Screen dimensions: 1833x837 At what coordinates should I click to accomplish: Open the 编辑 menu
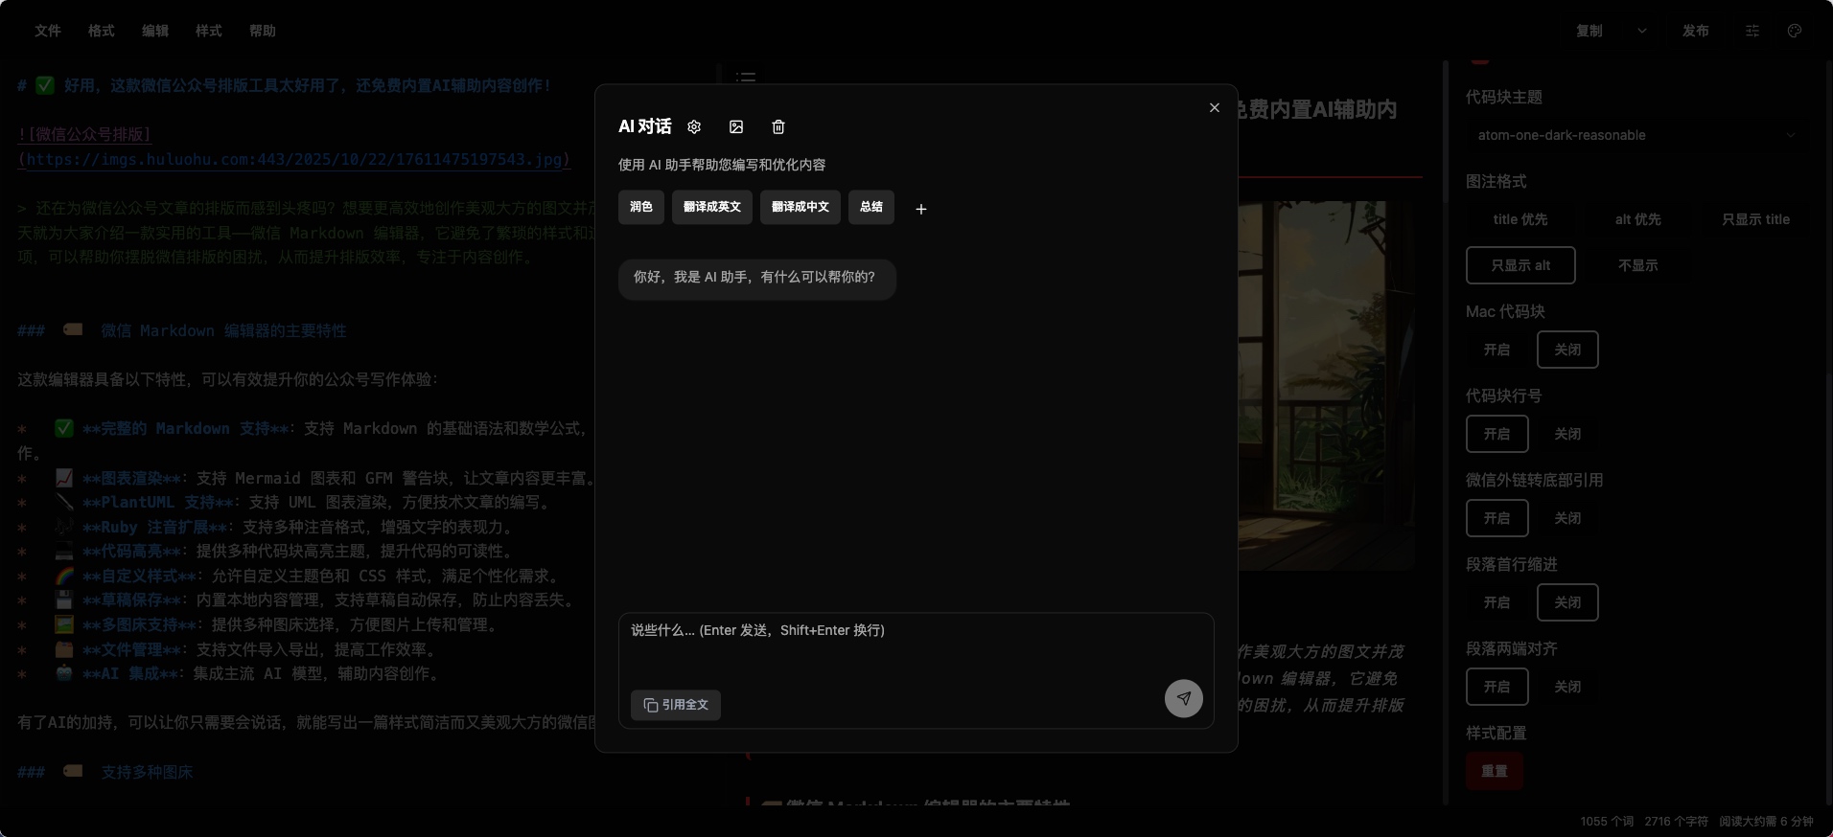[x=155, y=31]
